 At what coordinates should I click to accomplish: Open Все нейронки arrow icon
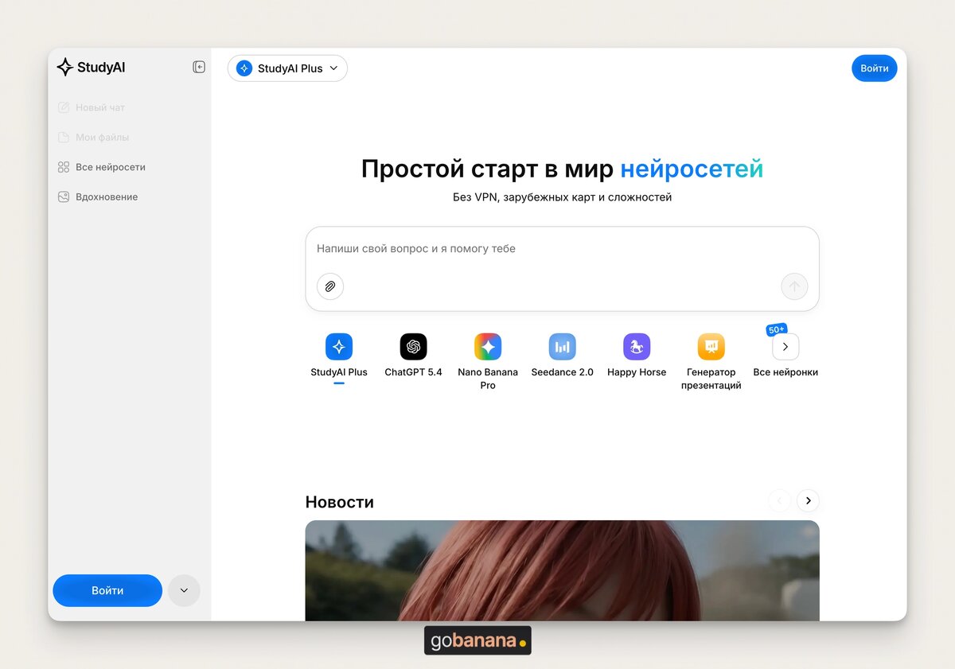pyautogui.click(x=785, y=347)
